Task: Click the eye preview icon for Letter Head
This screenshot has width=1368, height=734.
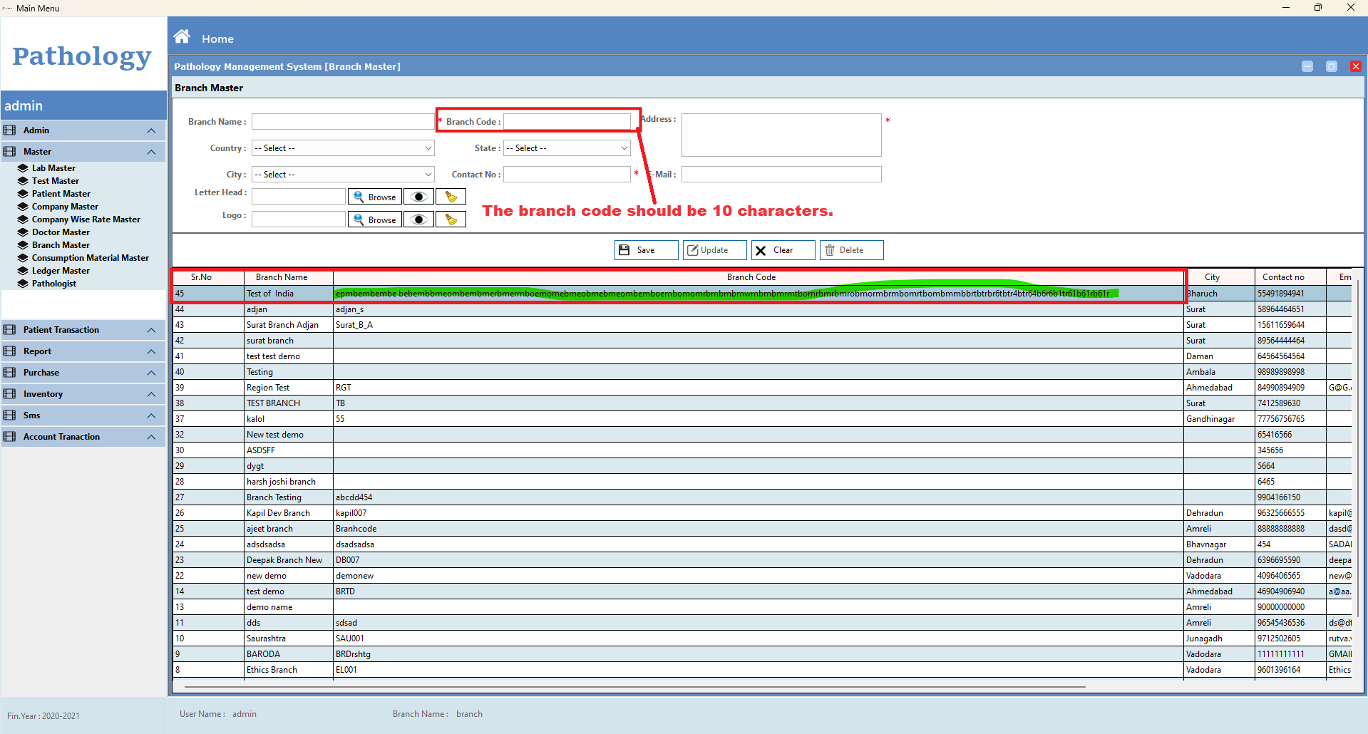Action: click(x=418, y=197)
